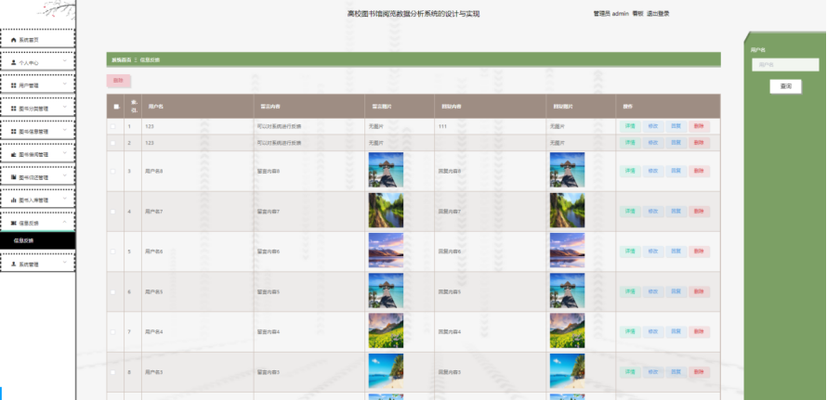
Task: Click the user icon beside 系统管理
Action: (x=14, y=264)
